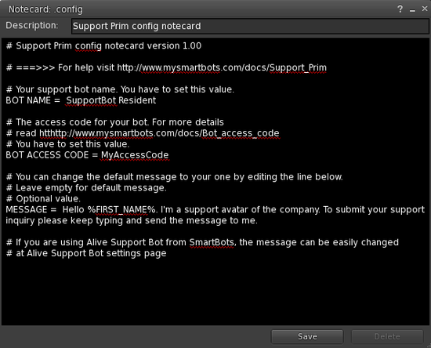Click the Bot_access_code docs URL text
Screen dimensions: 431x348
tap(159, 133)
